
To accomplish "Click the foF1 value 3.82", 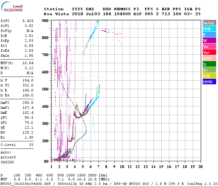I will coord(29,26).
